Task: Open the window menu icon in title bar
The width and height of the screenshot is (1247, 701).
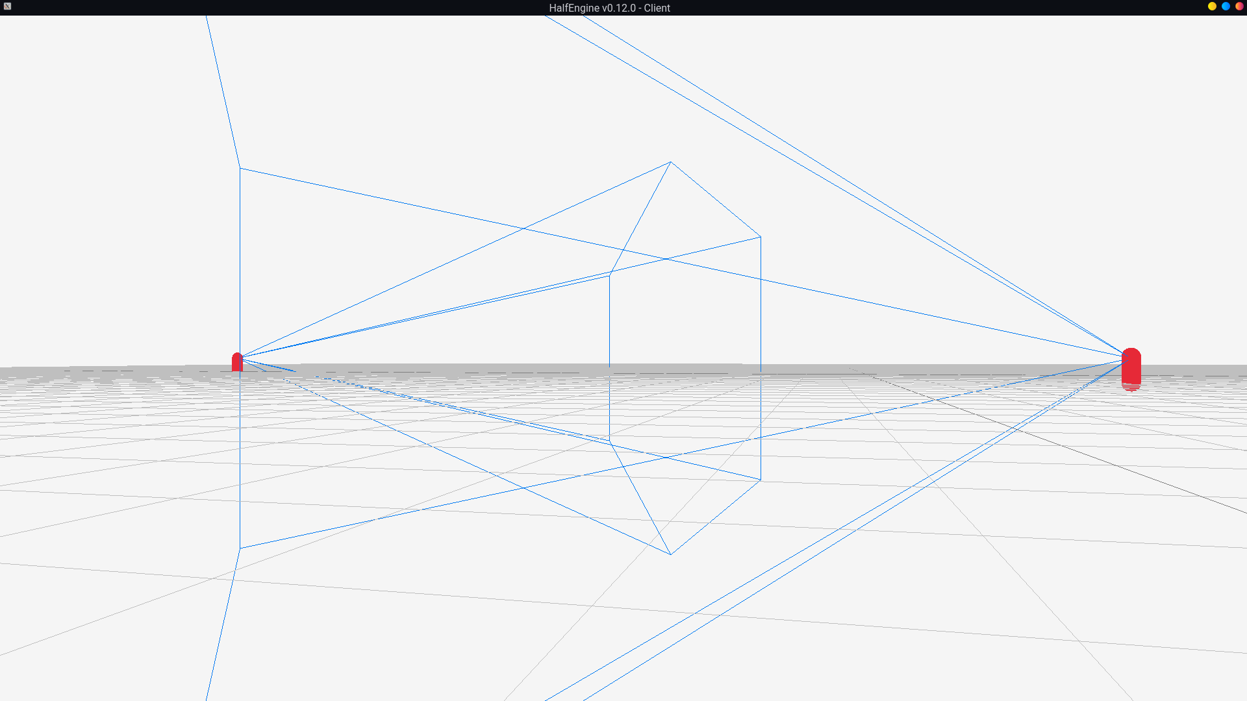Action: click(8, 6)
